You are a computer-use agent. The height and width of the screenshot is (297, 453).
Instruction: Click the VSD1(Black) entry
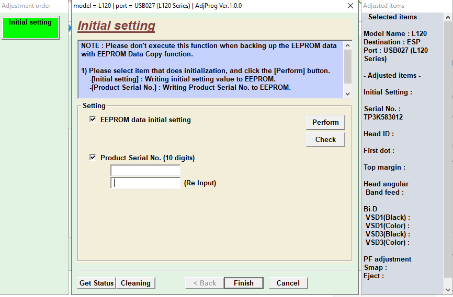pos(388,218)
